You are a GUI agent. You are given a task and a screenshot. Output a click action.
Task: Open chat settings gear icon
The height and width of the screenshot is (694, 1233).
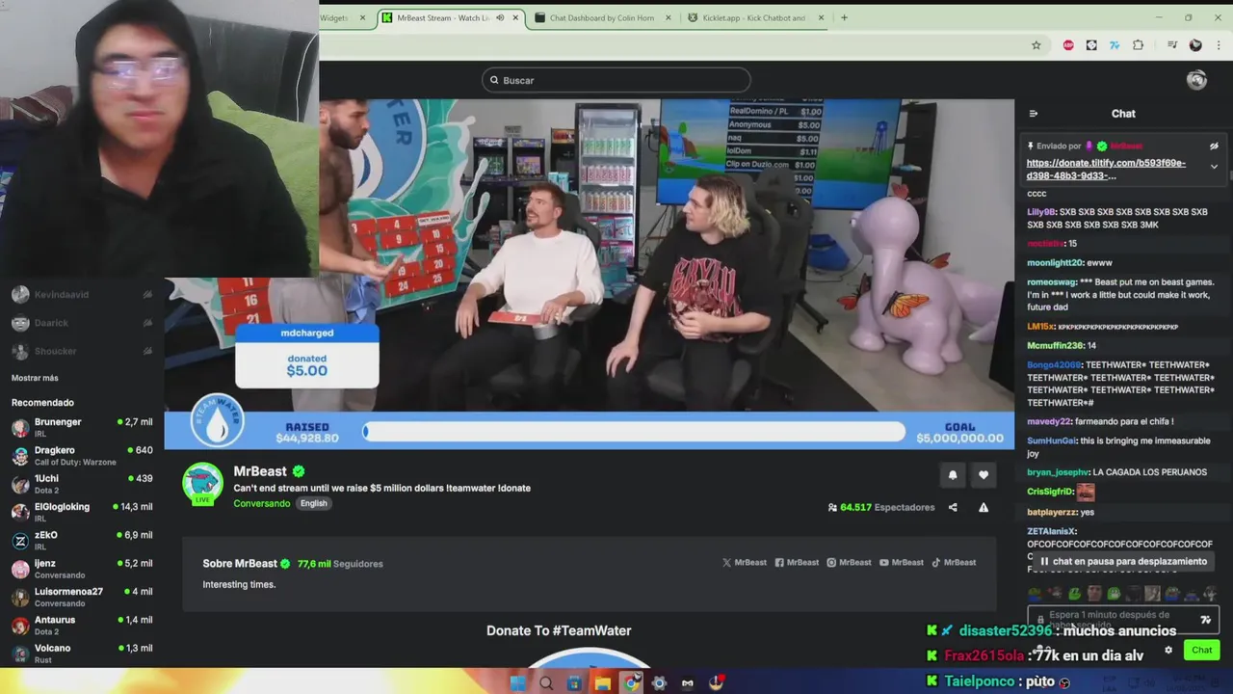1168,650
